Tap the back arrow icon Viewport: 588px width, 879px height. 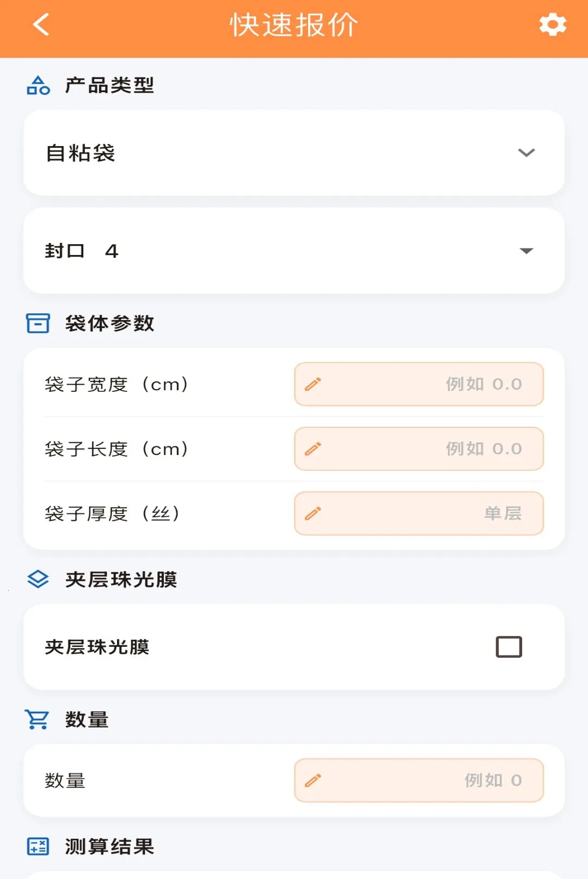[41, 25]
